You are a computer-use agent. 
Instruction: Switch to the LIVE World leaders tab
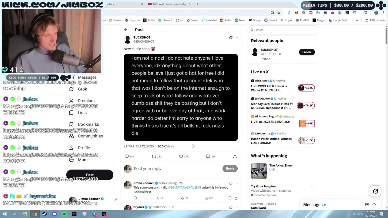pos(170,4)
